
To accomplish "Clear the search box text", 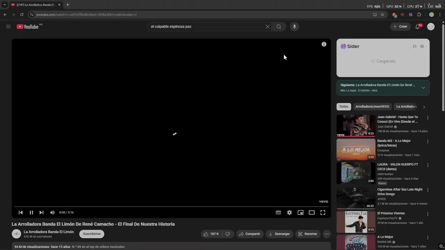I will pos(268,27).
